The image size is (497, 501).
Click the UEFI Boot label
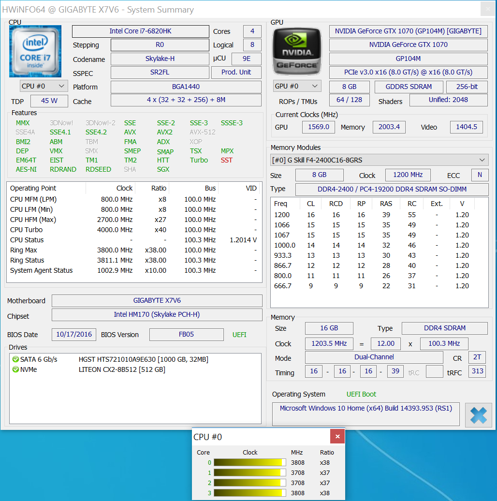coord(361,394)
